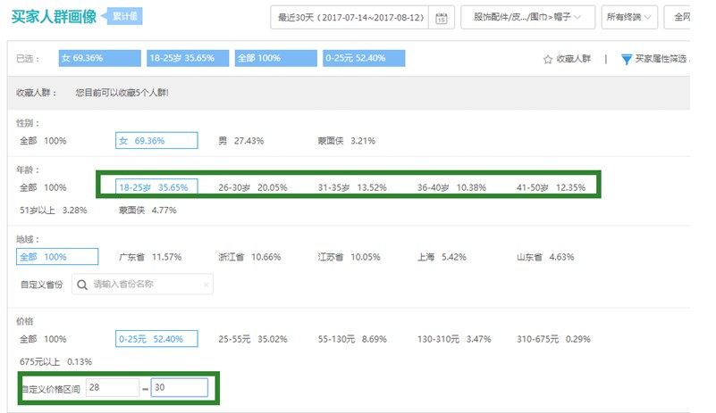Select region 上海 5.42%
This screenshot has width=716, height=413.
[442, 257]
